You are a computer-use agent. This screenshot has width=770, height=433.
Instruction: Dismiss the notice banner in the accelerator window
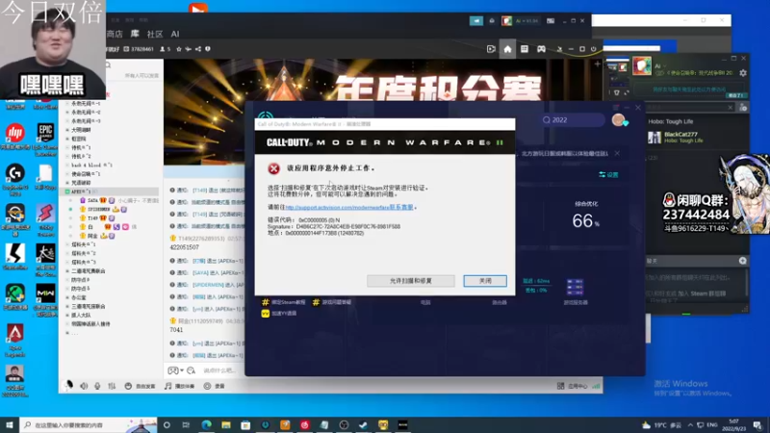click(617, 153)
